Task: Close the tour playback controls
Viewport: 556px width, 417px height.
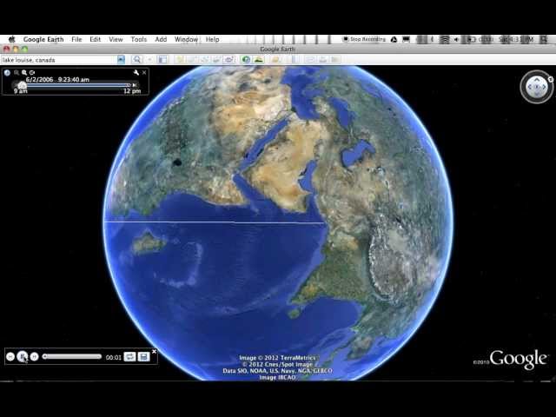Action: (x=155, y=351)
